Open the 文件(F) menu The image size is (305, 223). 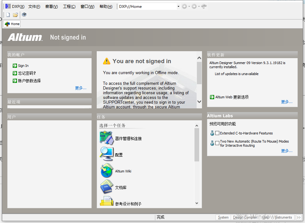click(x=34, y=7)
